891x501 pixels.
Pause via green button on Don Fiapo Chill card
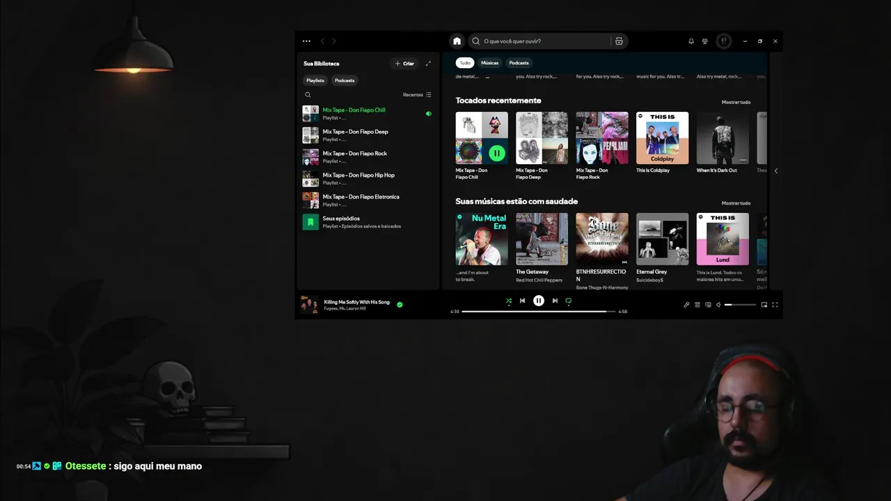point(496,152)
